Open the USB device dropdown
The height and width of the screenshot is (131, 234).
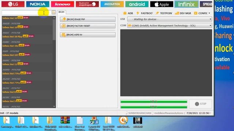(x=170, y=19)
